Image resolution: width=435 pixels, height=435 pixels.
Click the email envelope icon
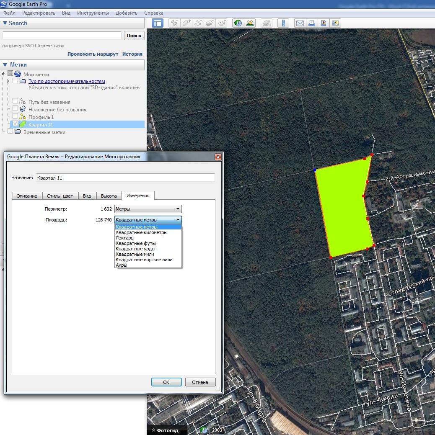300,23
